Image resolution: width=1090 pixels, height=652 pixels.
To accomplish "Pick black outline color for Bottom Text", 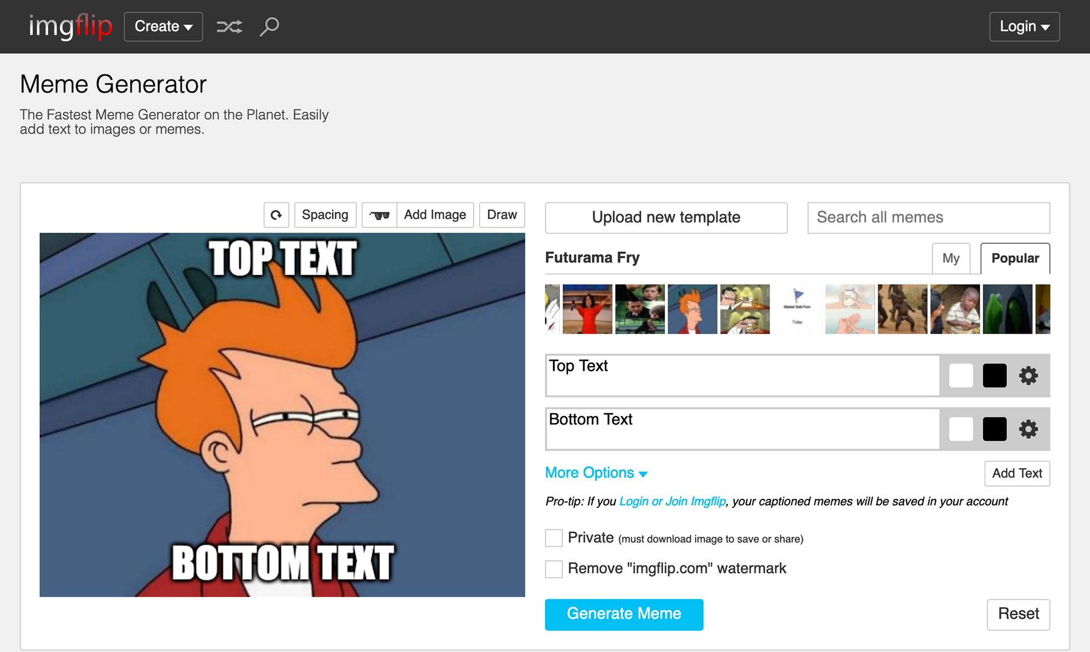I will [995, 429].
